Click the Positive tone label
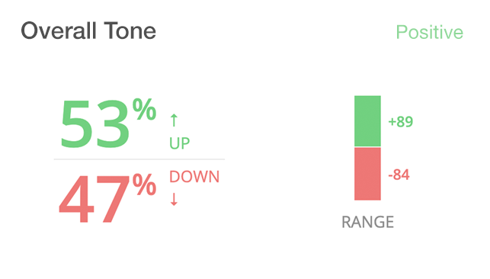The width and height of the screenshot is (490, 279). [x=429, y=32]
